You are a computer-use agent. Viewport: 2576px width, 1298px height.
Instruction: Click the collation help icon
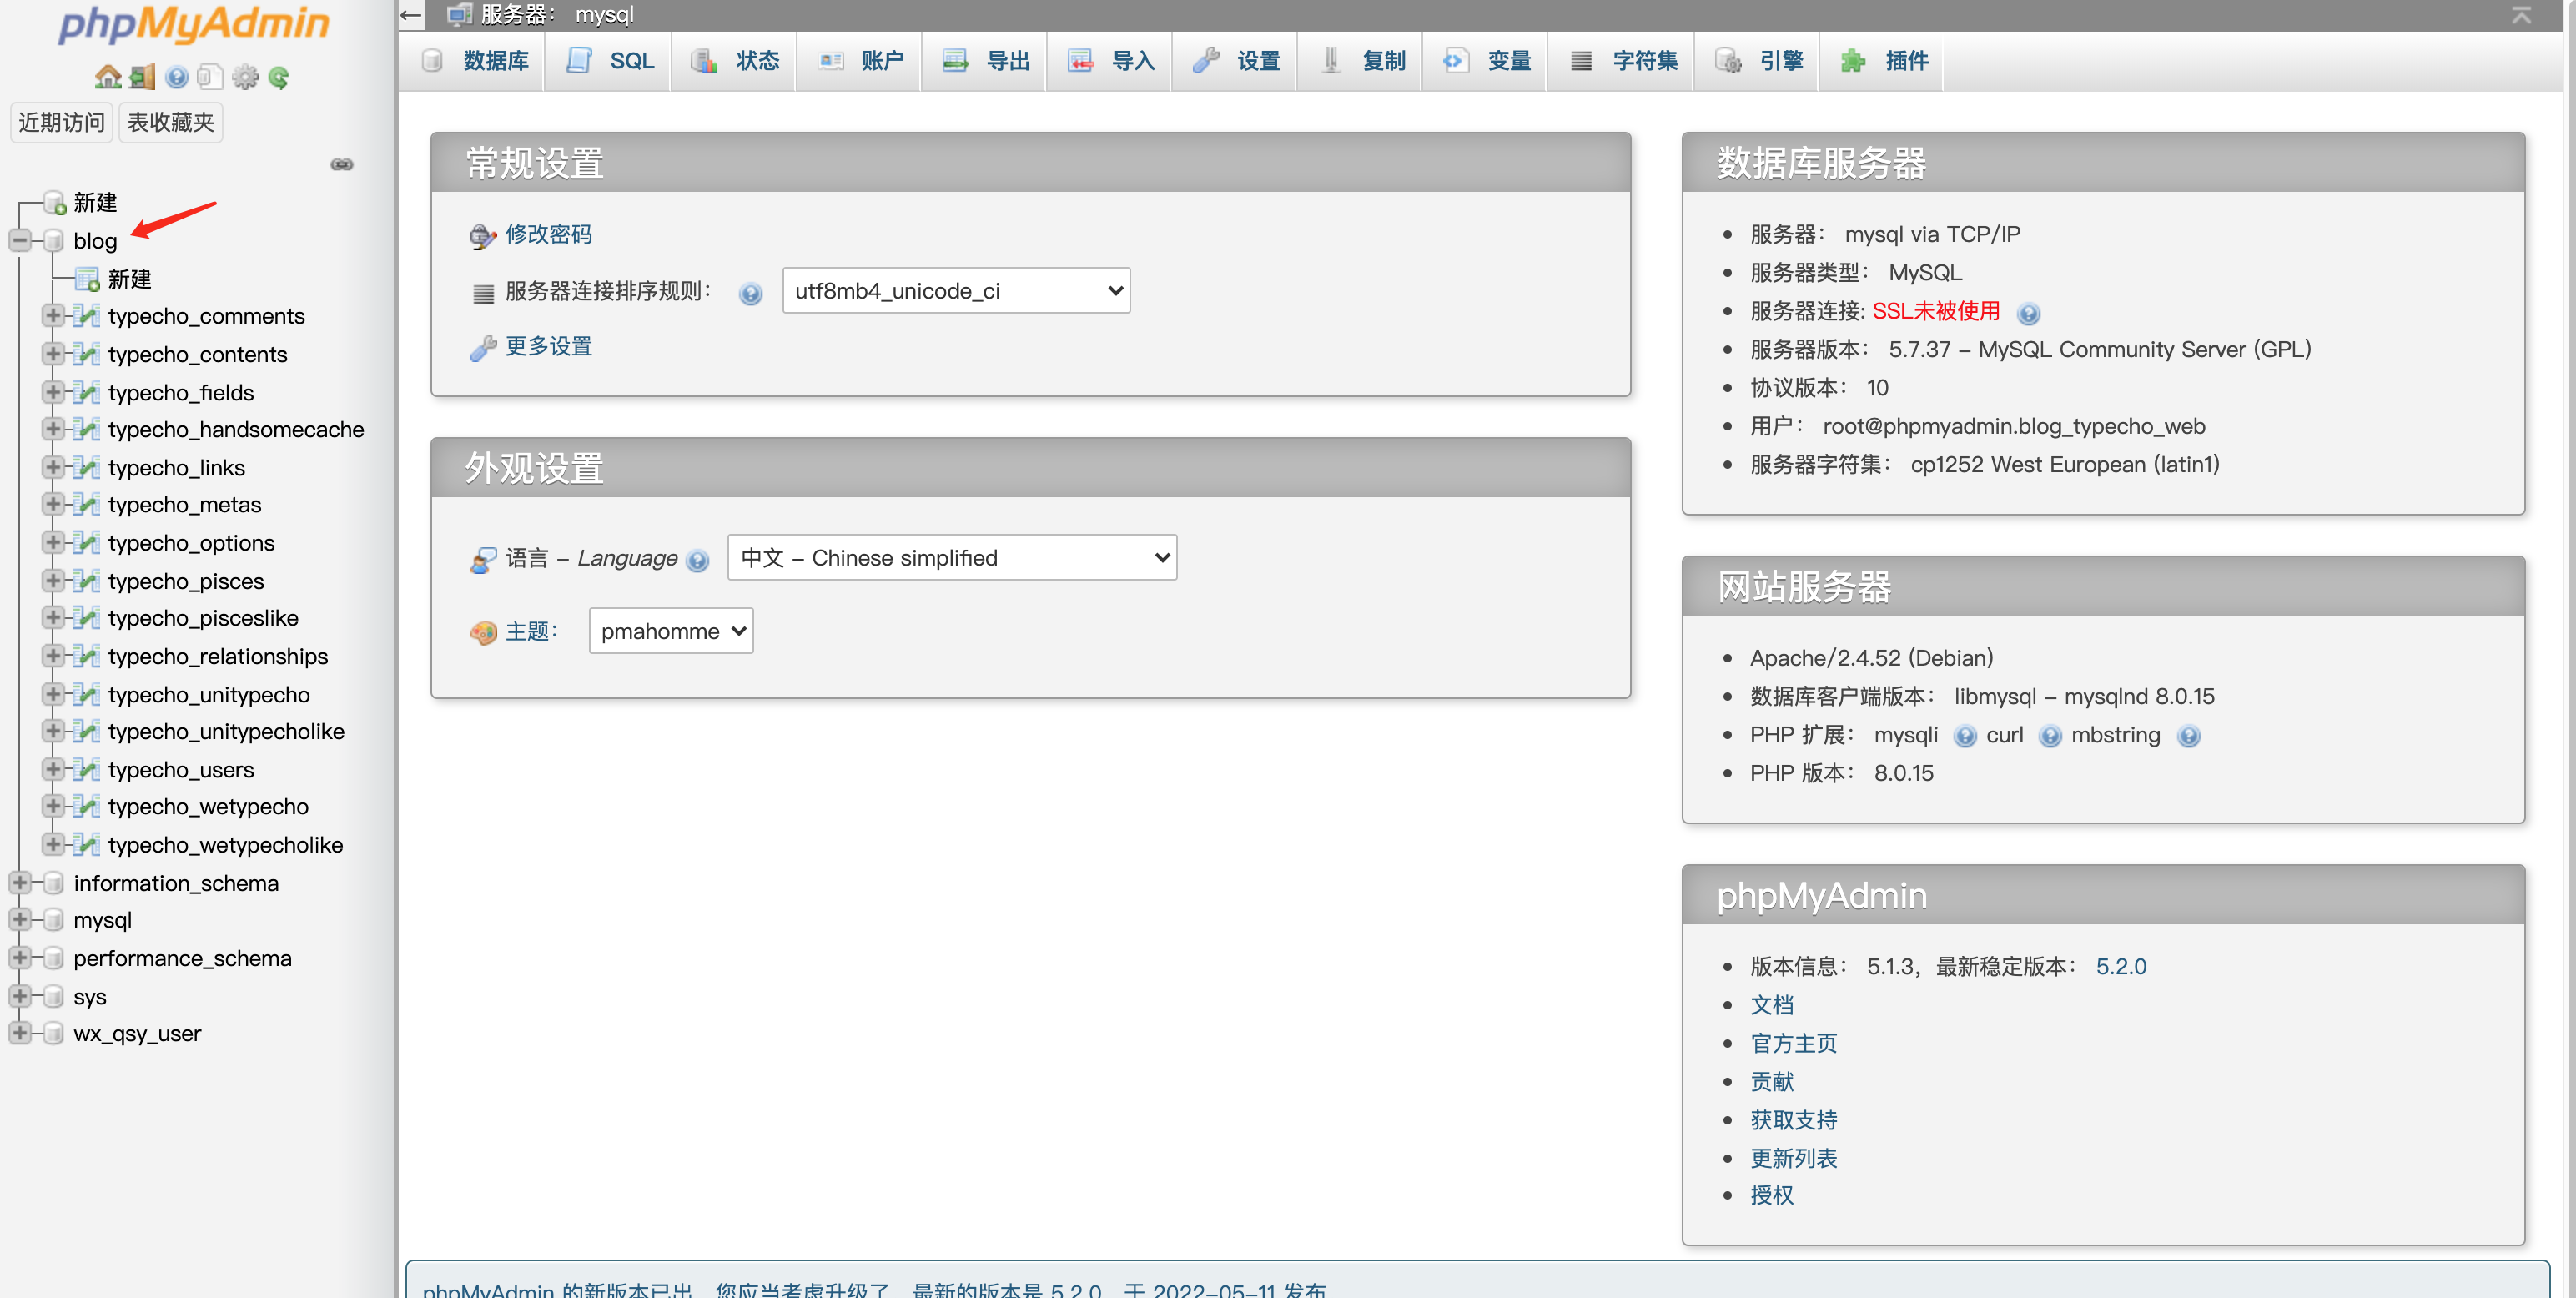tap(750, 293)
